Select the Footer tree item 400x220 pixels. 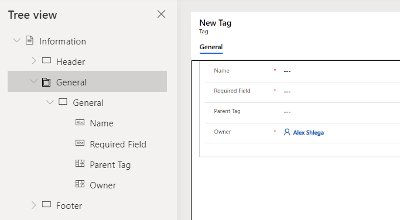coord(69,206)
